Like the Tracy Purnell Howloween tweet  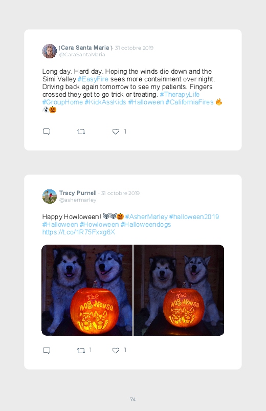(x=116, y=351)
